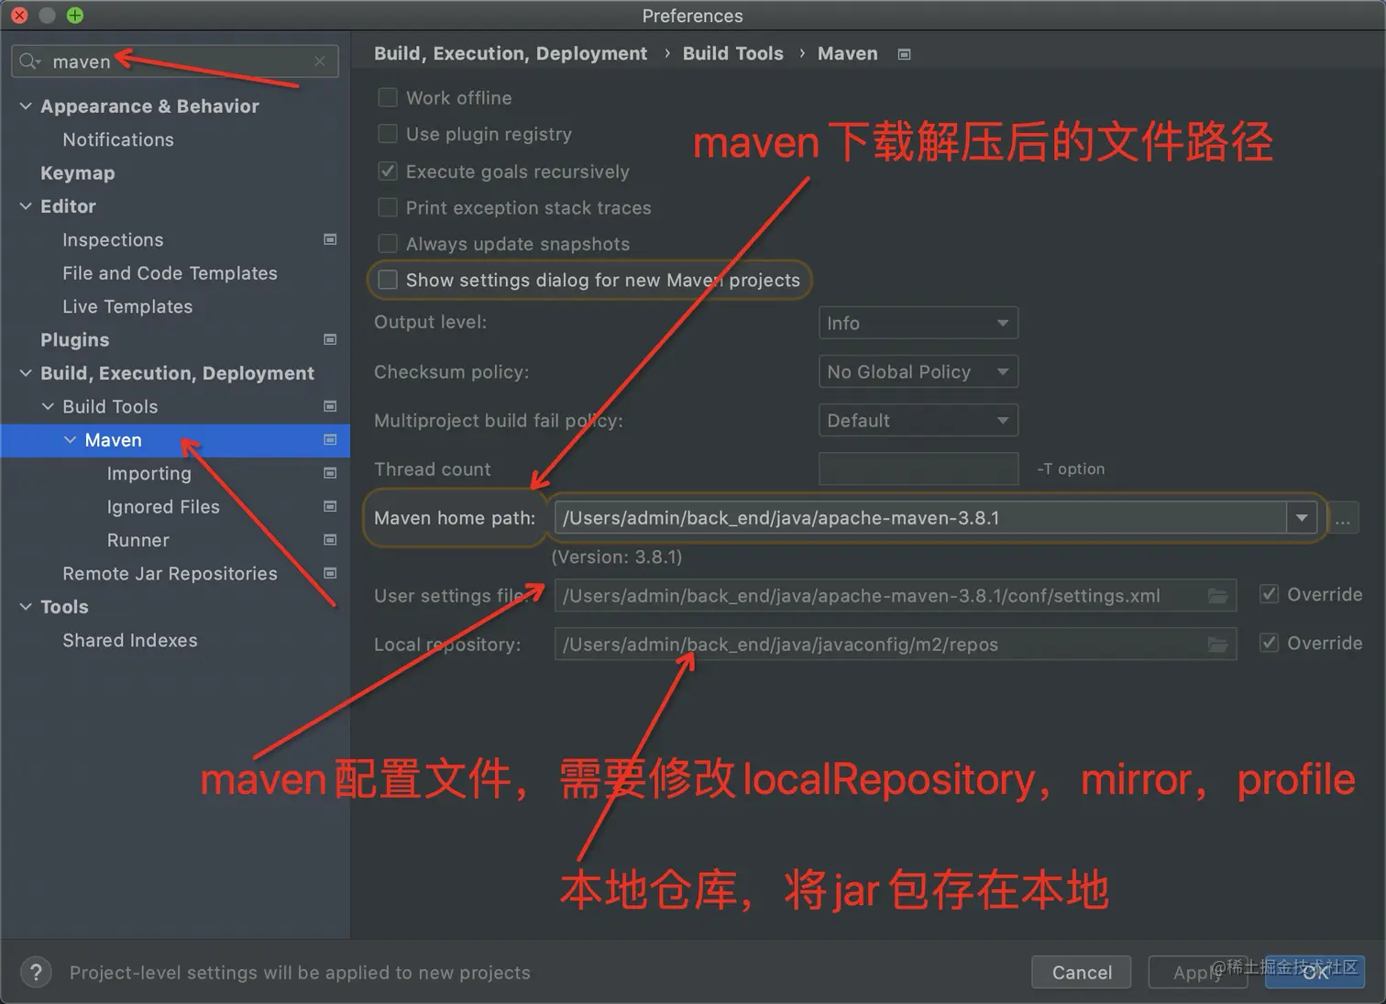Screen dimensions: 1386x1004
Task: Clear the maven search text
Action: coord(320,61)
